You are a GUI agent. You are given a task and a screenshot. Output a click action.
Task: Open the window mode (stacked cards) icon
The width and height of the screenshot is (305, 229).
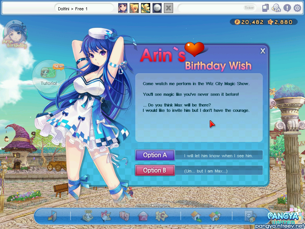point(265,8)
